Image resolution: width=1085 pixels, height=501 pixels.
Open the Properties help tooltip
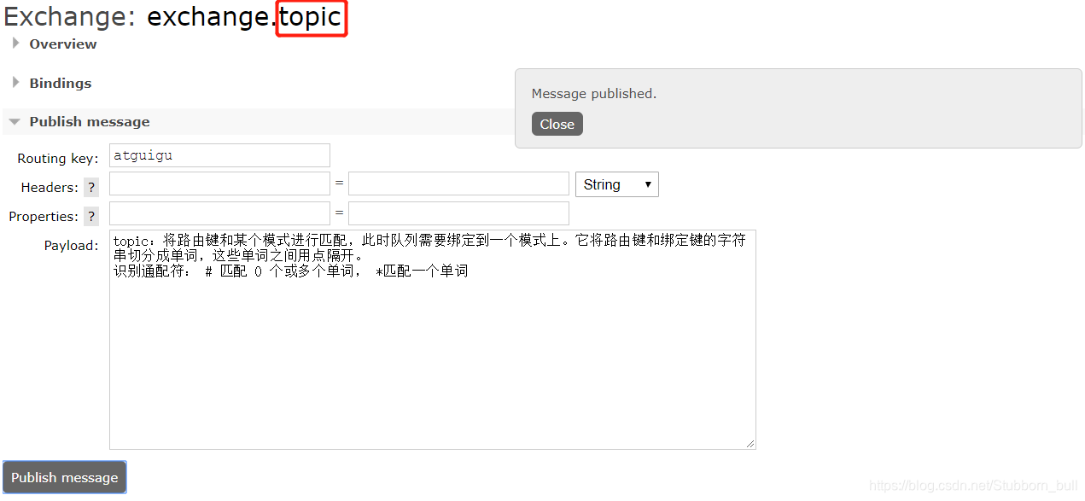90,216
